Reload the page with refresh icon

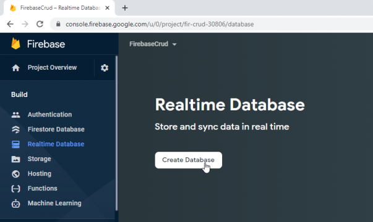point(40,24)
